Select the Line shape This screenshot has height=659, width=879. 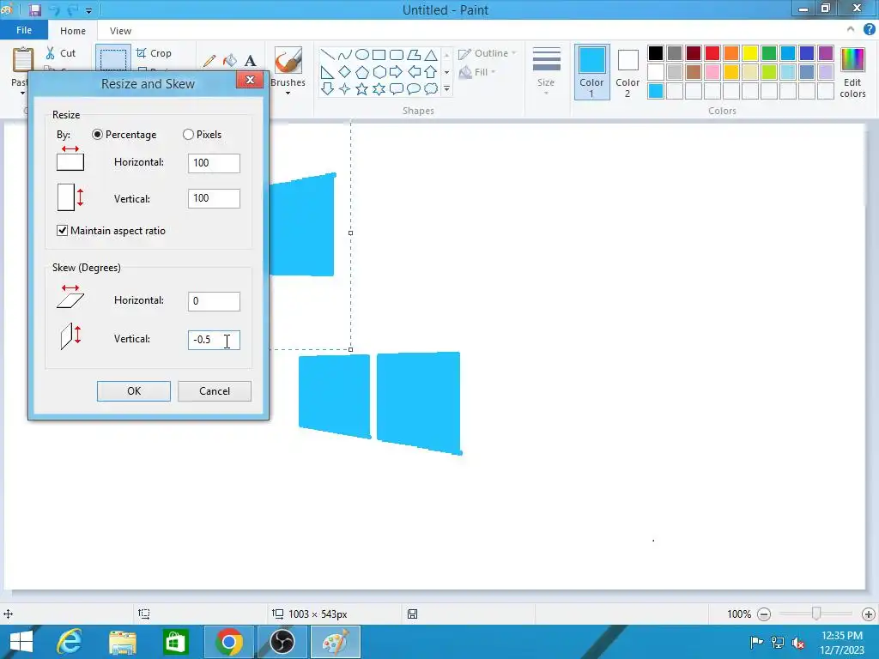328,54
